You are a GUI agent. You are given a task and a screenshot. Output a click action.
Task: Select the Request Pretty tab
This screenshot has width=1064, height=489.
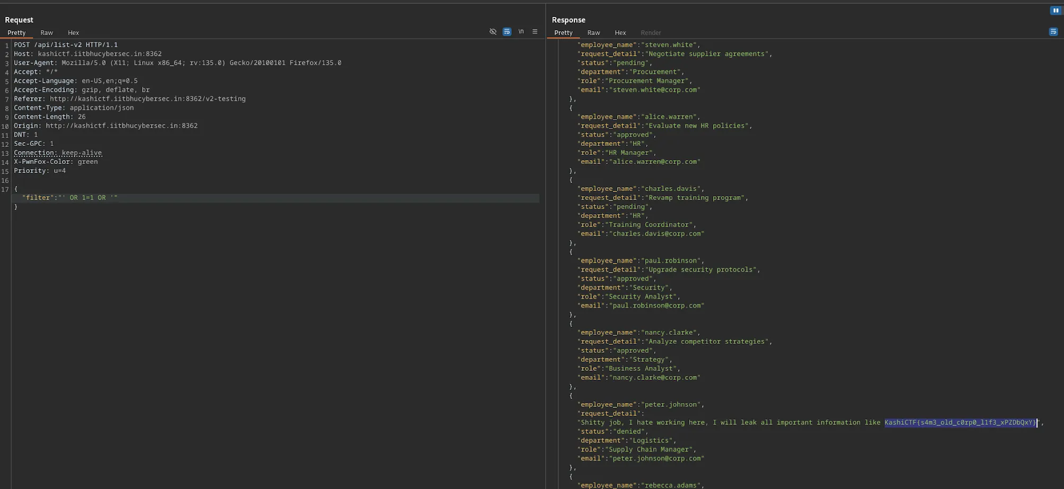(16, 33)
